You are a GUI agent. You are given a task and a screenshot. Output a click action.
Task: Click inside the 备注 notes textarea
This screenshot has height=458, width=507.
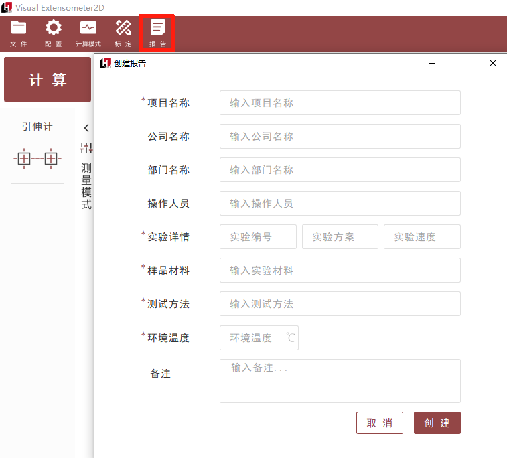(340, 381)
